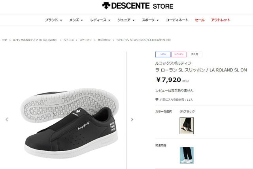The height and width of the screenshot is (169, 253).
Task: Expand the メンズ navigation menu
Action: (x=76, y=20)
